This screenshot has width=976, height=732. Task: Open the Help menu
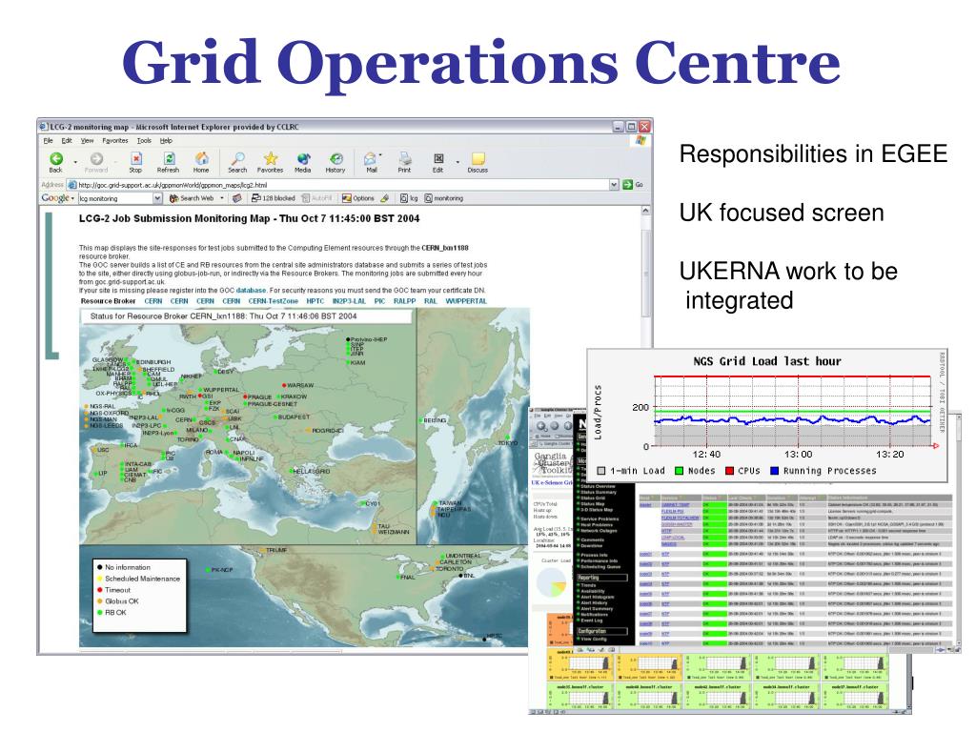(x=166, y=141)
